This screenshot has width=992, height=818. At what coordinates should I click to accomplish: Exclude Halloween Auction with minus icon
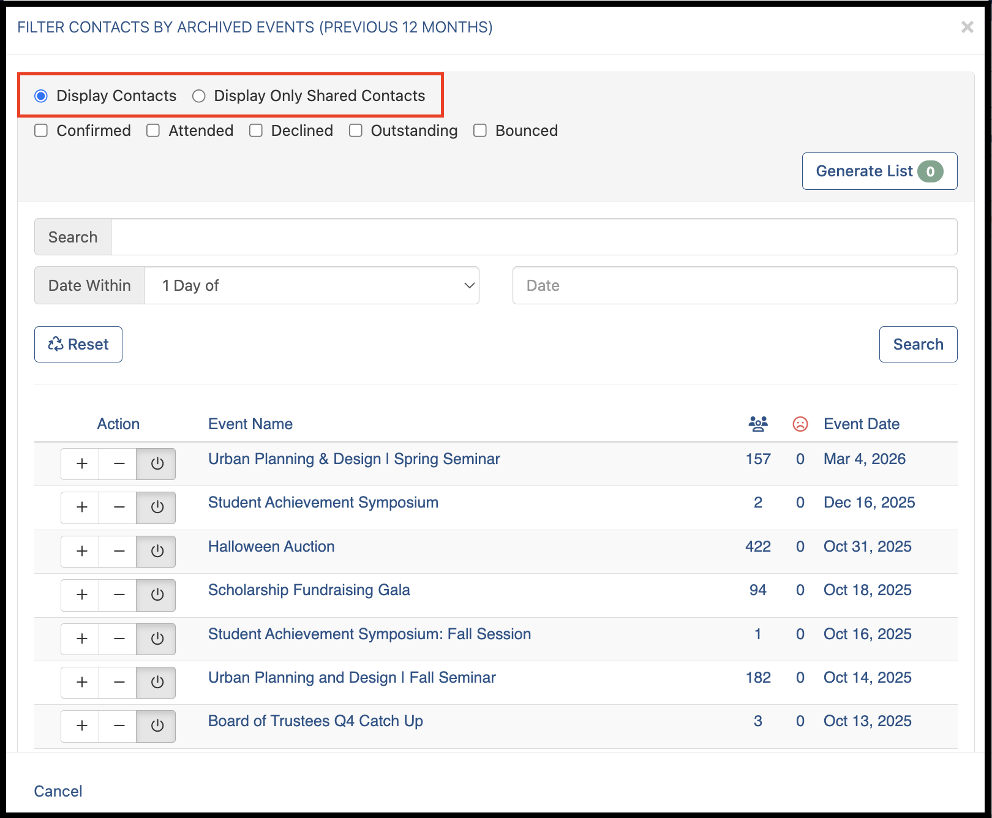point(118,551)
